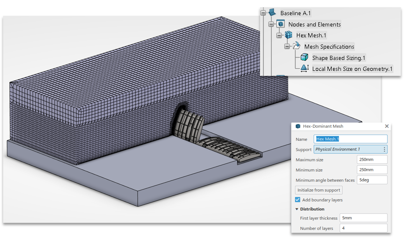Click the Hex-Dominant Mesh dialog header icon
The width and height of the screenshot is (405, 240).
coord(298,126)
